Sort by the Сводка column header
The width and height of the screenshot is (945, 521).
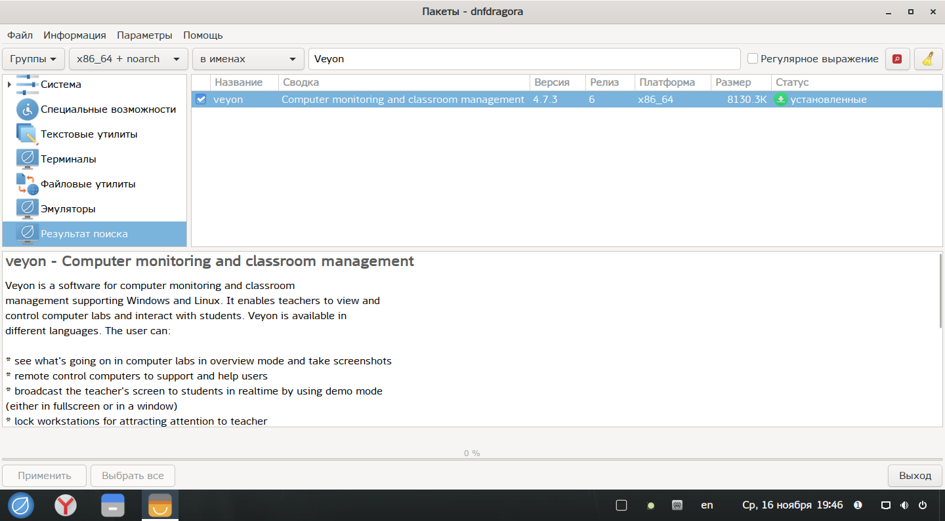pos(404,83)
